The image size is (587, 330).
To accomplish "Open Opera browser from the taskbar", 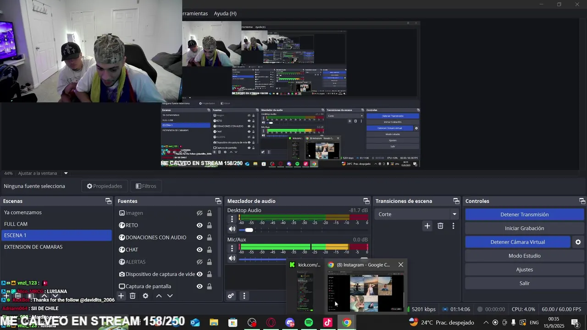I will coord(271,323).
